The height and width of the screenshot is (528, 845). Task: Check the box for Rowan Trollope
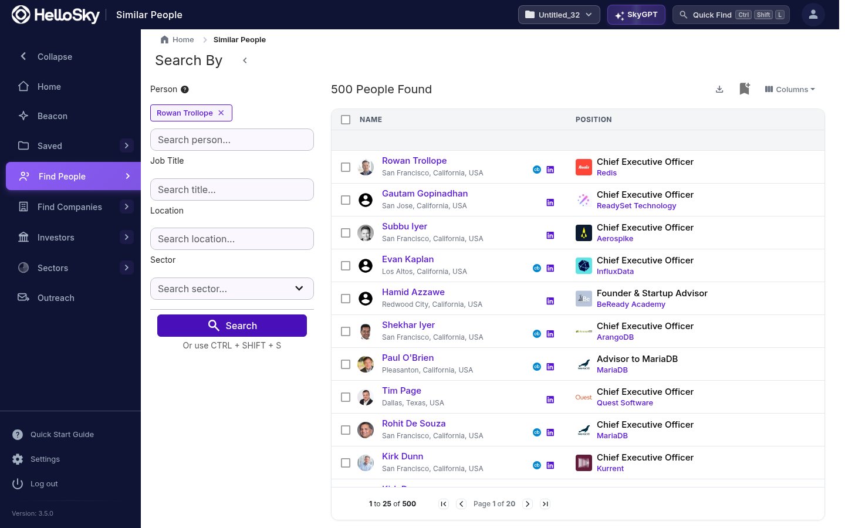coord(346,167)
